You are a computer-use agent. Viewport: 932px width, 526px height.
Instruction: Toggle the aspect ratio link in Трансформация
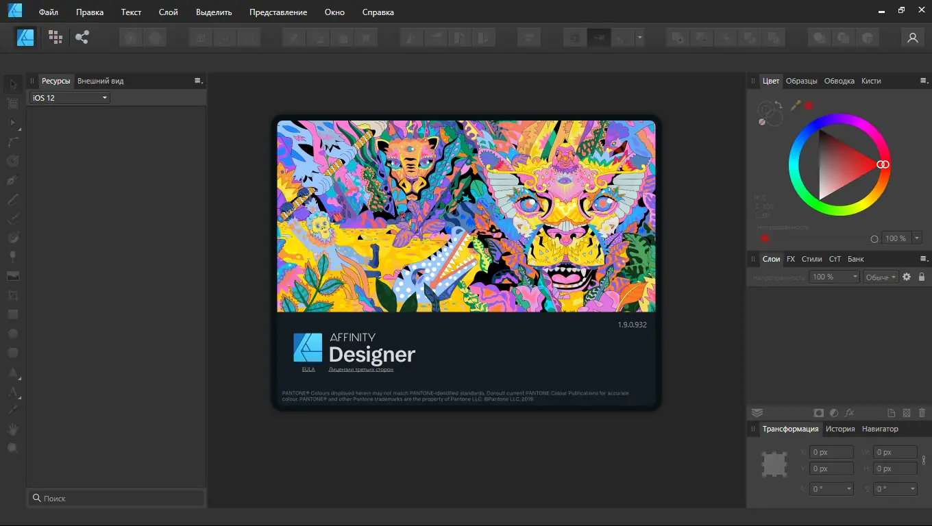[924, 460]
